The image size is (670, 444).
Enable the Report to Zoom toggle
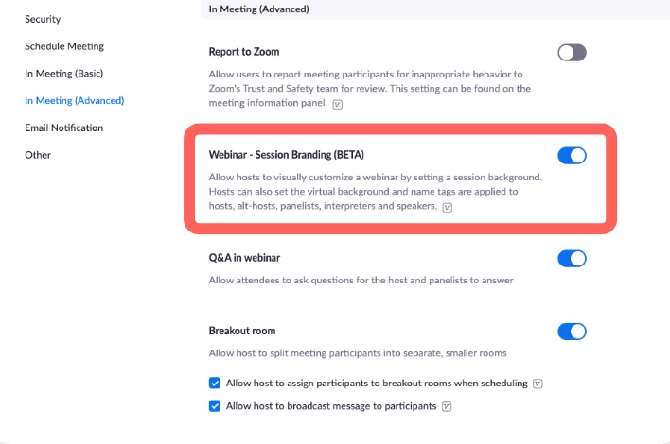[572, 53]
